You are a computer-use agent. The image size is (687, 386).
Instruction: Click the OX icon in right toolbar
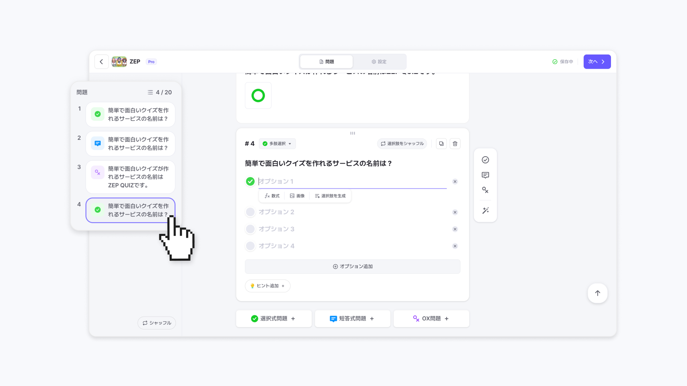point(485,190)
